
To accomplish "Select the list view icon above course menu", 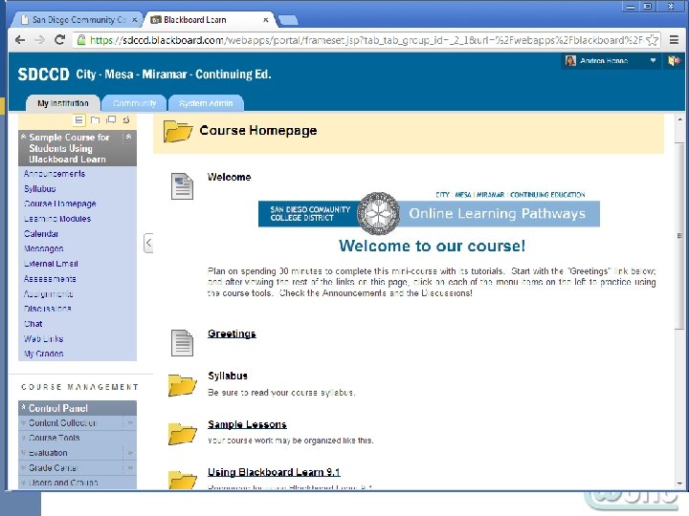I will (78, 119).
